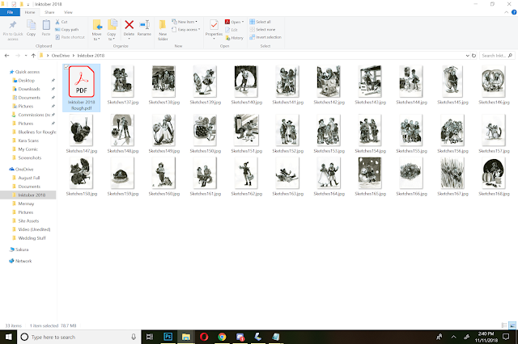Viewport: 518px width, 344px height.
Task: Switch to the Share ribbon tab
Action: pyautogui.click(x=49, y=12)
